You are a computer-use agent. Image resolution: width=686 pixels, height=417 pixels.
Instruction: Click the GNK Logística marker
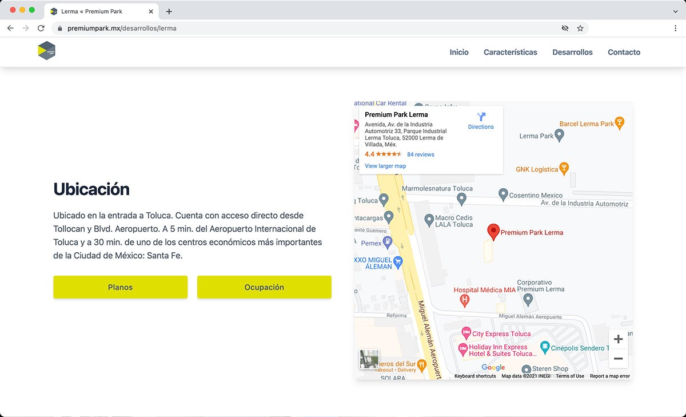pyautogui.click(x=564, y=168)
